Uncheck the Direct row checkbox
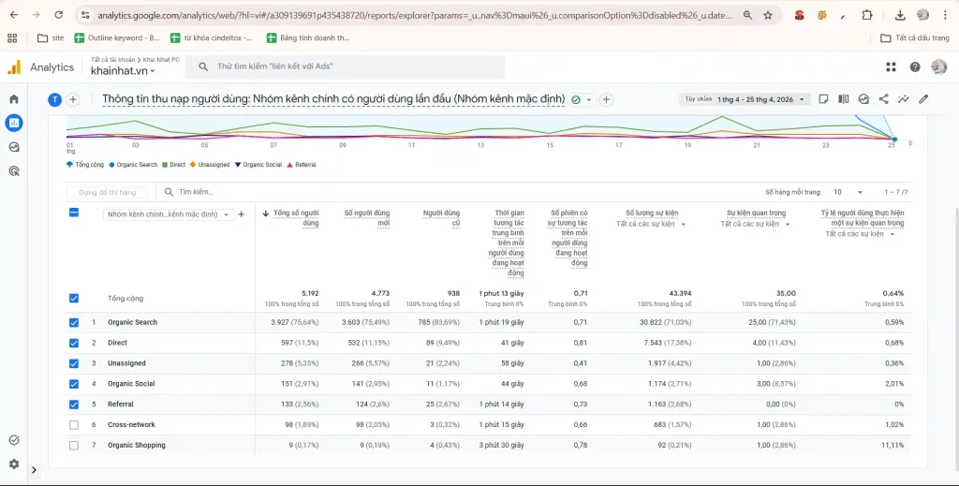This screenshot has width=959, height=486. [x=74, y=343]
